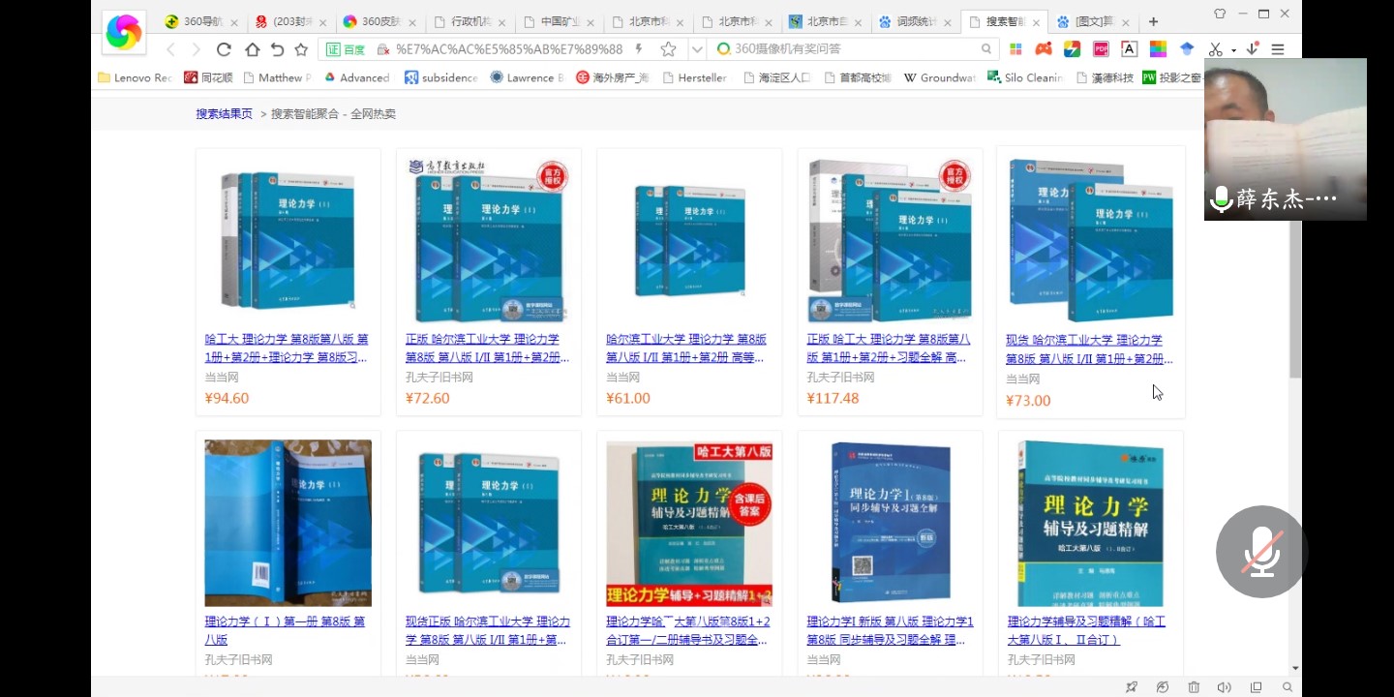This screenshot has height=697, width=1394.
Task: Click the rocket accelerator status icon
Action: (1131, 687)
